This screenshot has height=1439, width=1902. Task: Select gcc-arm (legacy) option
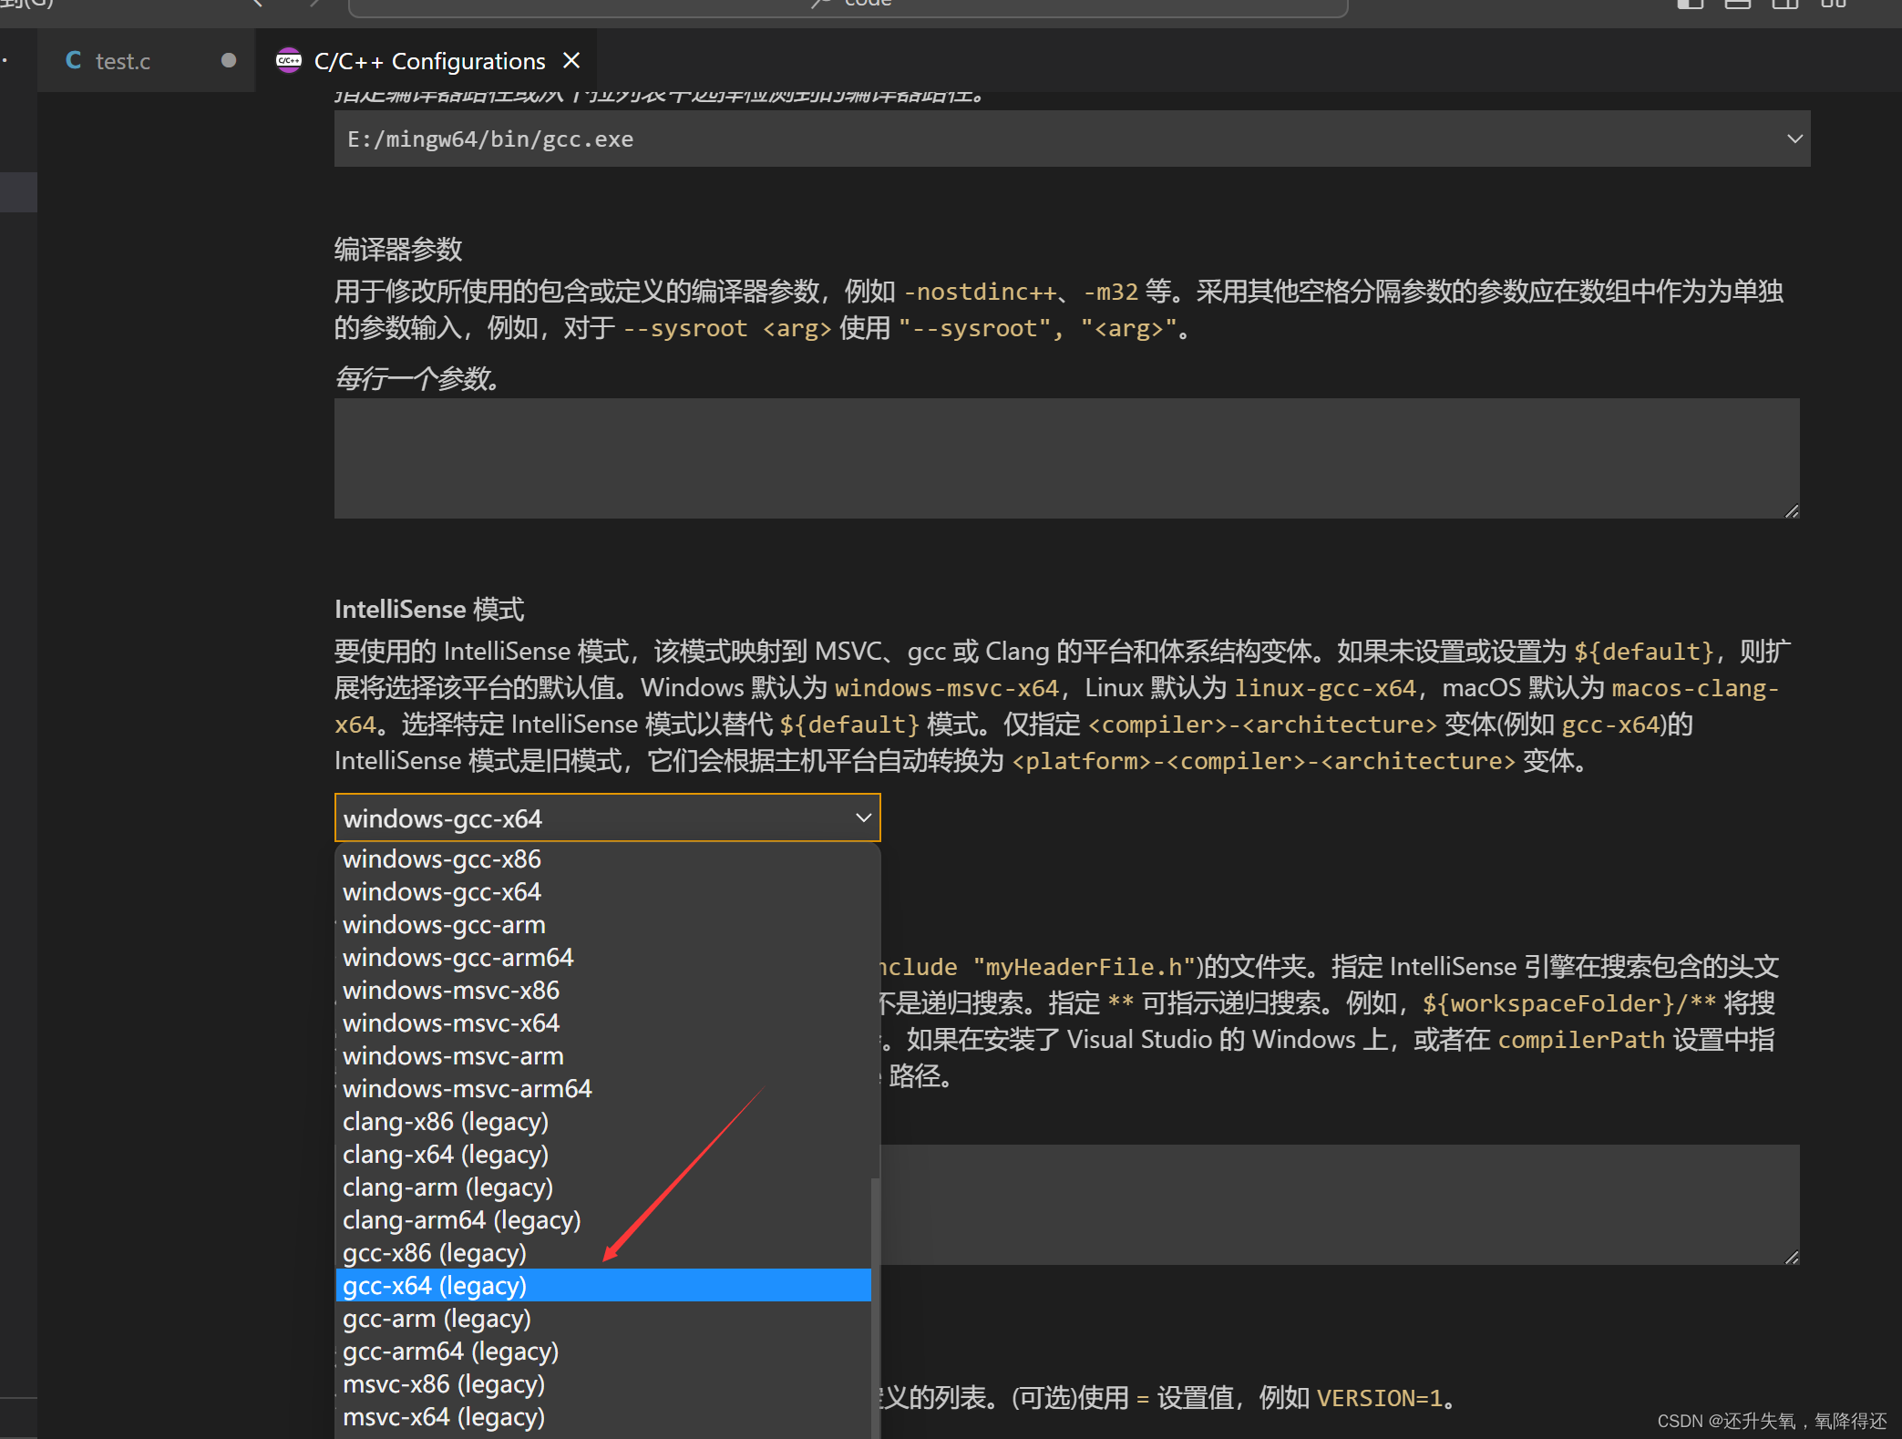tap(602, 1319)
